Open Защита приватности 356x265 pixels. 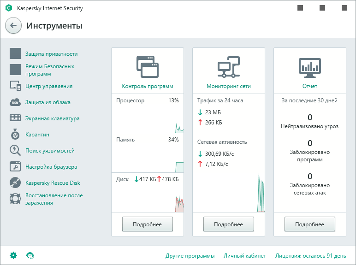coord(52,54)
